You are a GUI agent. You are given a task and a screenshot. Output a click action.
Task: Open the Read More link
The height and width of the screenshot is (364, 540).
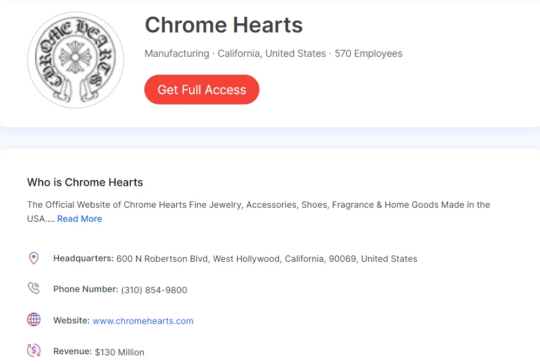coord(79,219)
